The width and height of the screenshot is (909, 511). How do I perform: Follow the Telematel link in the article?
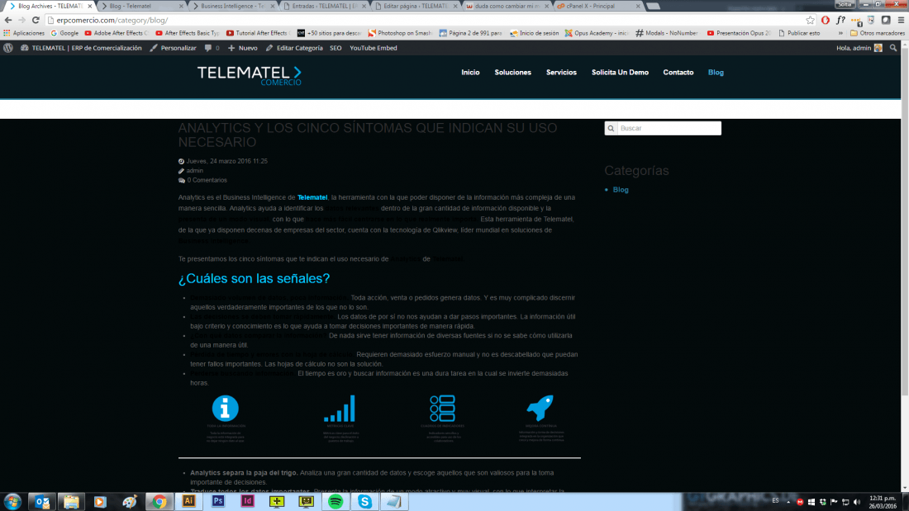[x=312, y=197]
